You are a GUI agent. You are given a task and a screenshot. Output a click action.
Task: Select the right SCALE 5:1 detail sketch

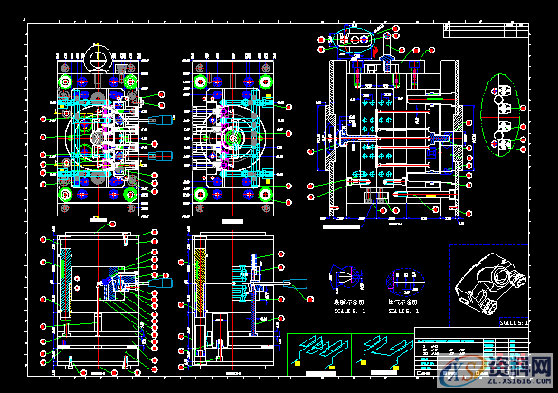(402, 276)
